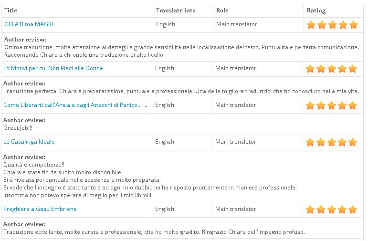This screenshot has width=368, height=241.
Task: Click the Title column header
Action: click(11, 10)
